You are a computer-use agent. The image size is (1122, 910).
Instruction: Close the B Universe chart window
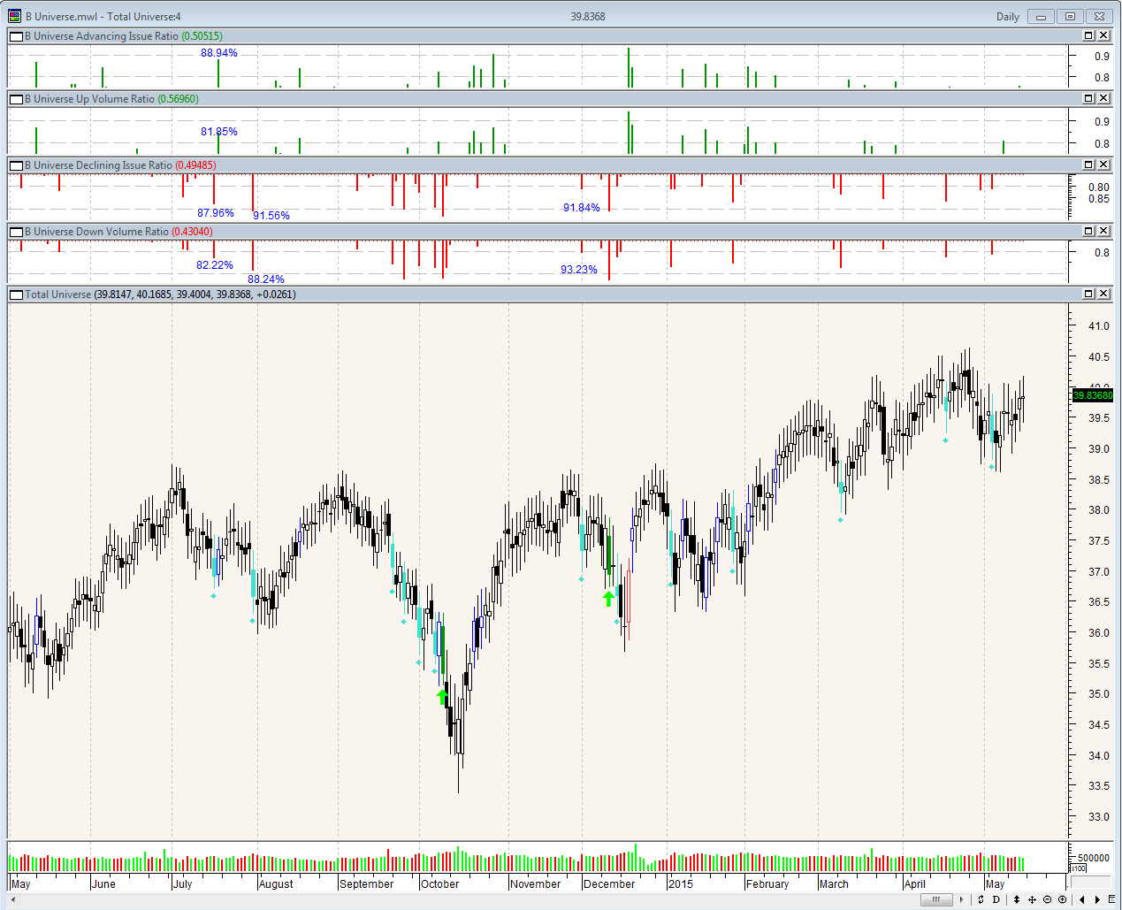(x=1099, y=17)
